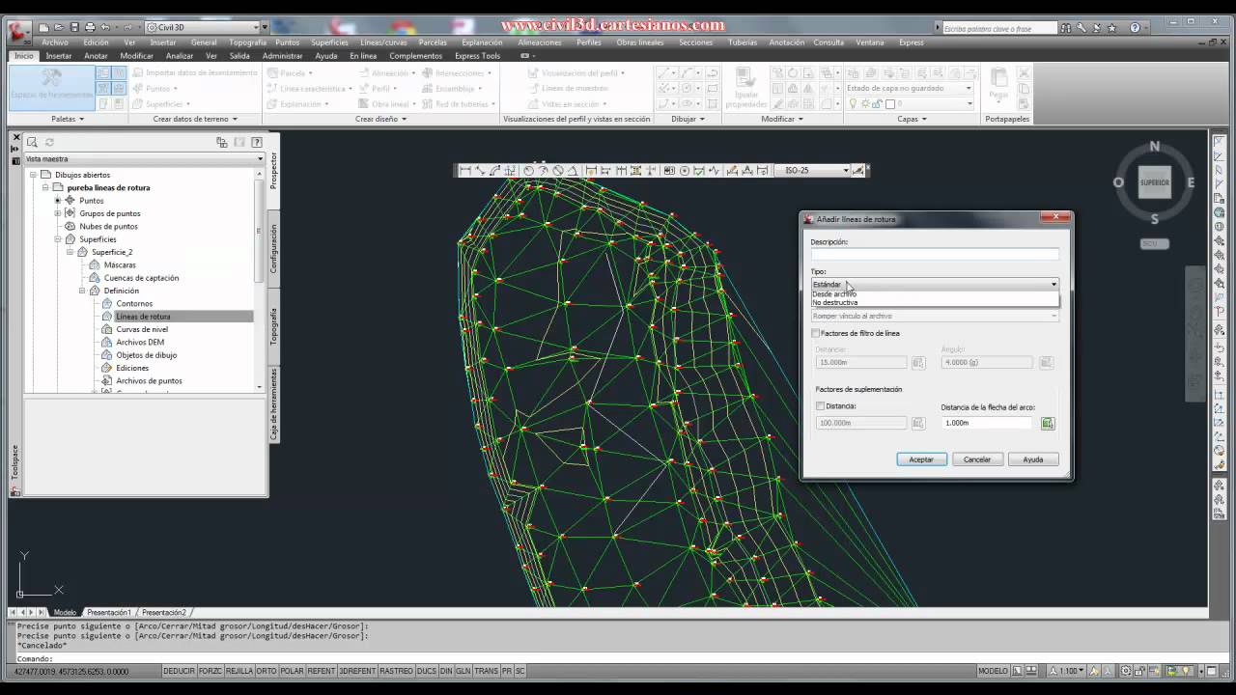Toggle the ORTO mode in status bar
This screenshot has height=695, width=1236.
click(x=267, y=671)
